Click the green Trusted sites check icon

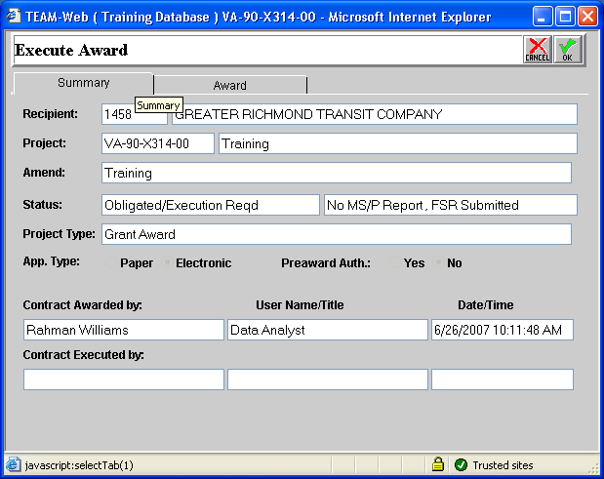pos(461,465)
